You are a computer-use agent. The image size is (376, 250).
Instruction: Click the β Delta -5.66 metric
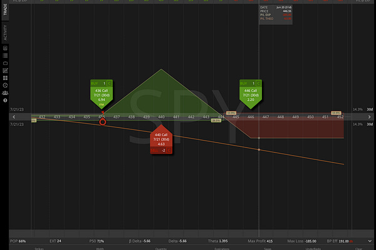(x=140, y=241)
